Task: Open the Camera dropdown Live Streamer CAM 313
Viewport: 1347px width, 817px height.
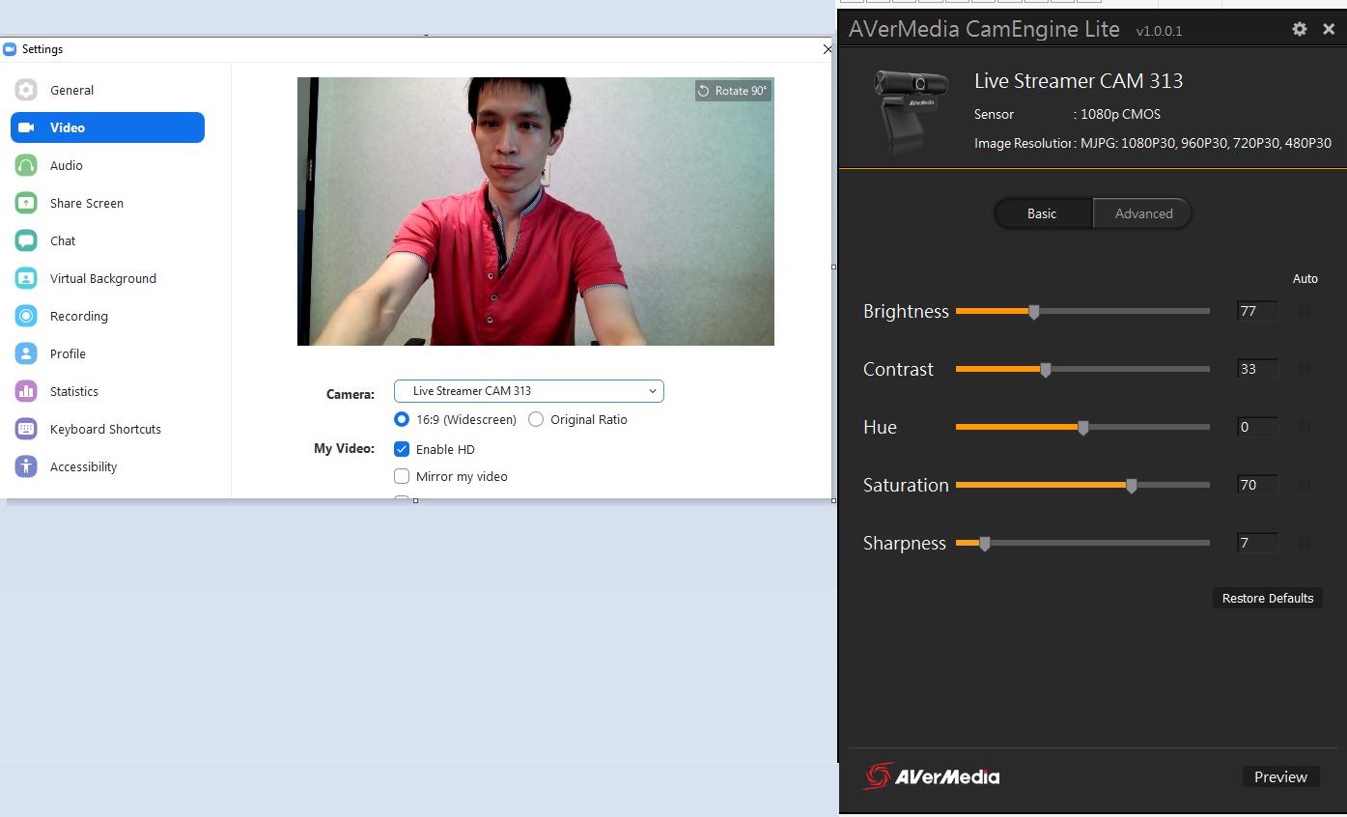Action: (x=528, y=391)
